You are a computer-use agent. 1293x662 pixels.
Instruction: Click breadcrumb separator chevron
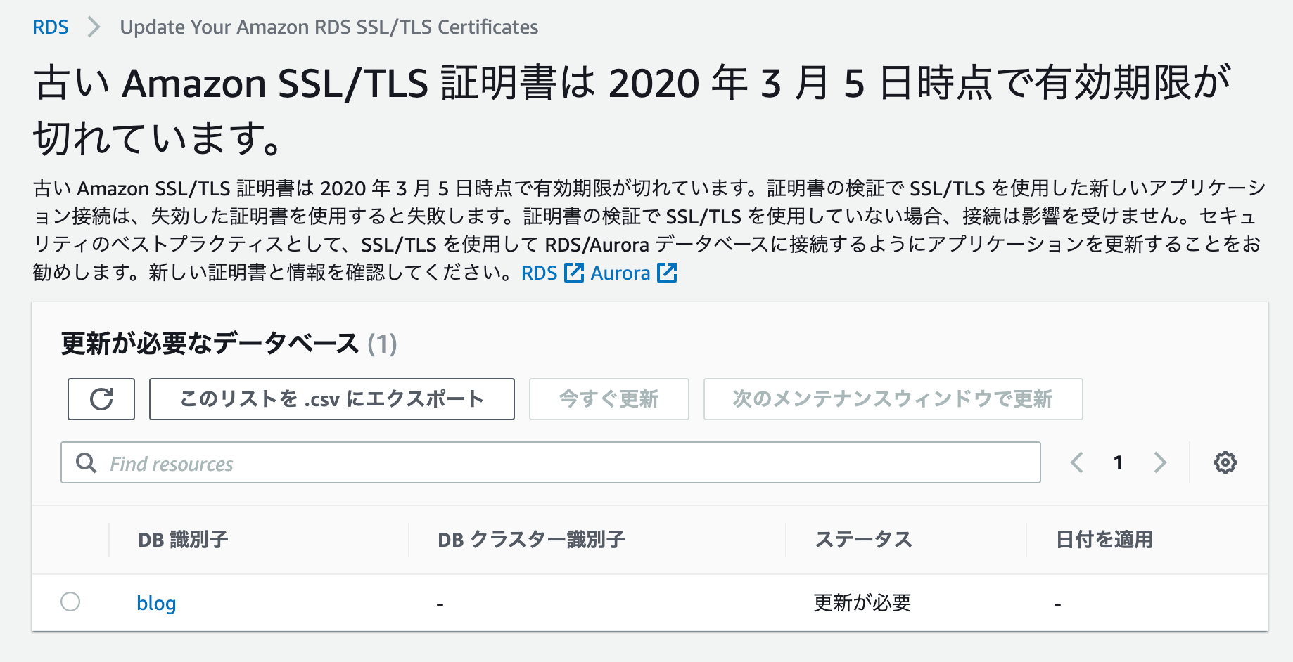click(x=94, y=27)
